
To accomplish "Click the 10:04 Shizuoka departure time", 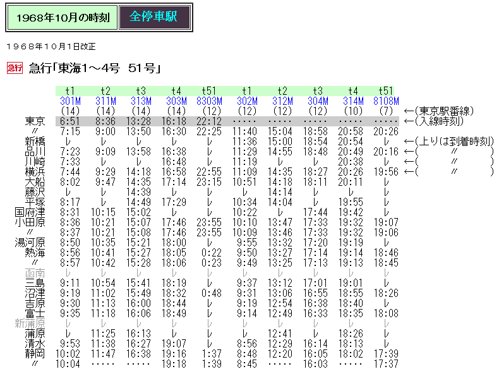I will (x=68, y=364).
